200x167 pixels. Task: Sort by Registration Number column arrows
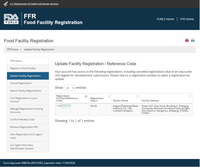86,96
